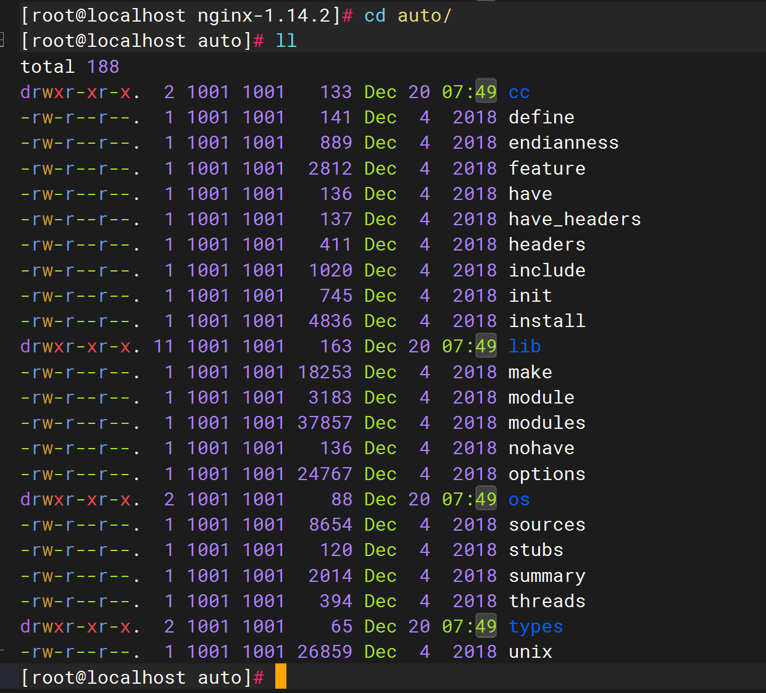The width and height of the screenshot is (766, 693).
Task: Click the 'drwxr-xr-x.' permissions in the lib row
Action: click(x=81, y=346)
